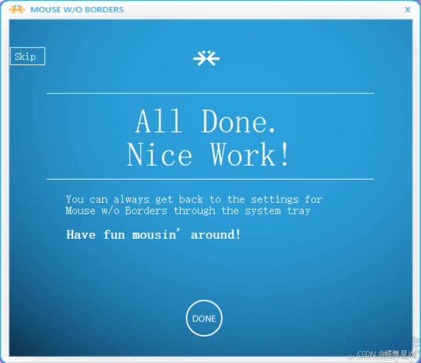The height and width of the screenshot is (363, 421).
Task: Click the system tray settings hint text
Action: (194, 205)
